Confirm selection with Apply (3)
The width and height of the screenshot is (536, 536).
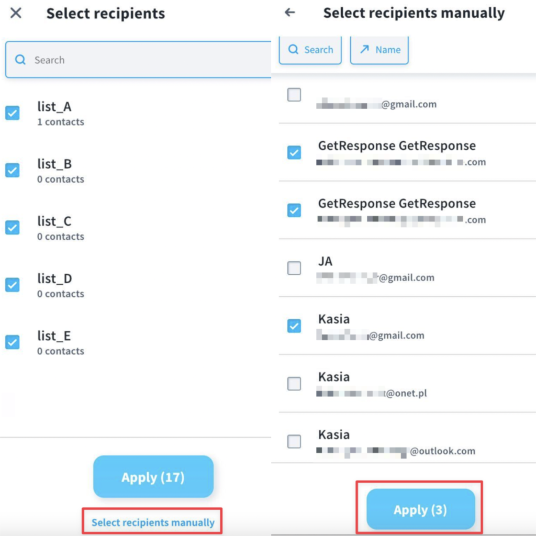pos(421,509)
